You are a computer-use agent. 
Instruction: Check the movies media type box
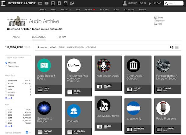coord(6,86)
